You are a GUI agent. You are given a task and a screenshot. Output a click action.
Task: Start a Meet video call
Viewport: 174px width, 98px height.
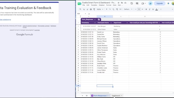143,3
